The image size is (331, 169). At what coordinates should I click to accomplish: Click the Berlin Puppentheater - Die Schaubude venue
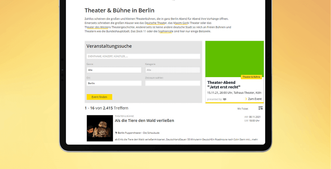click(x=138, y=133)
